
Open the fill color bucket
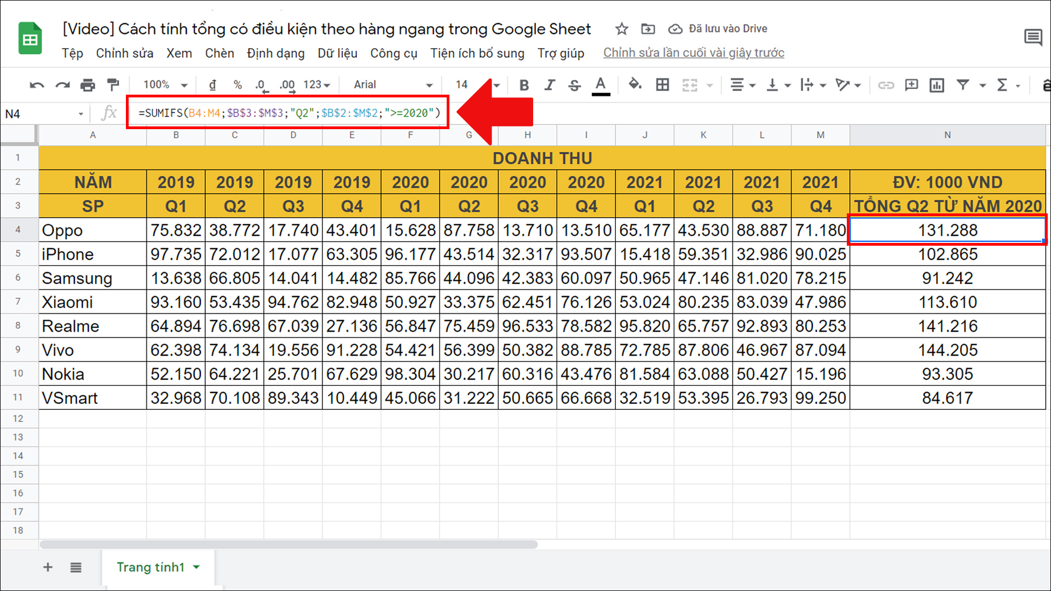(x=635, y=84)
